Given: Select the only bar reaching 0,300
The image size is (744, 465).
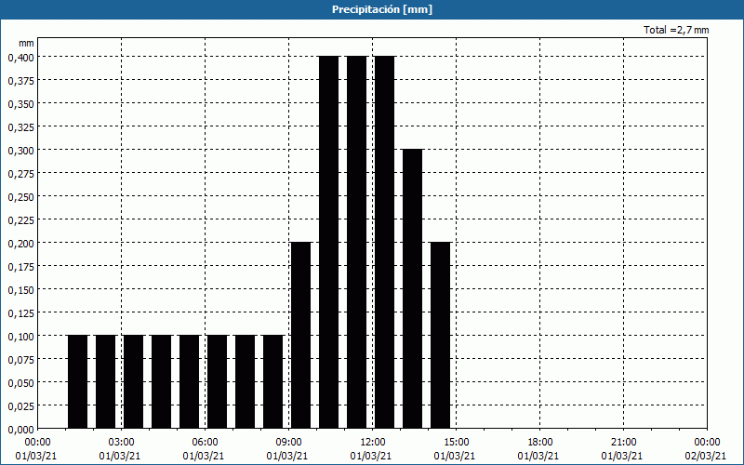Looking at the screenshot, I should 412,289.
